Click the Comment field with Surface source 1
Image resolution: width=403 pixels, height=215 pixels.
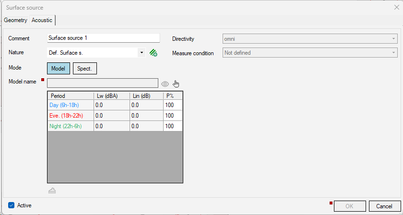pos(104,38)
